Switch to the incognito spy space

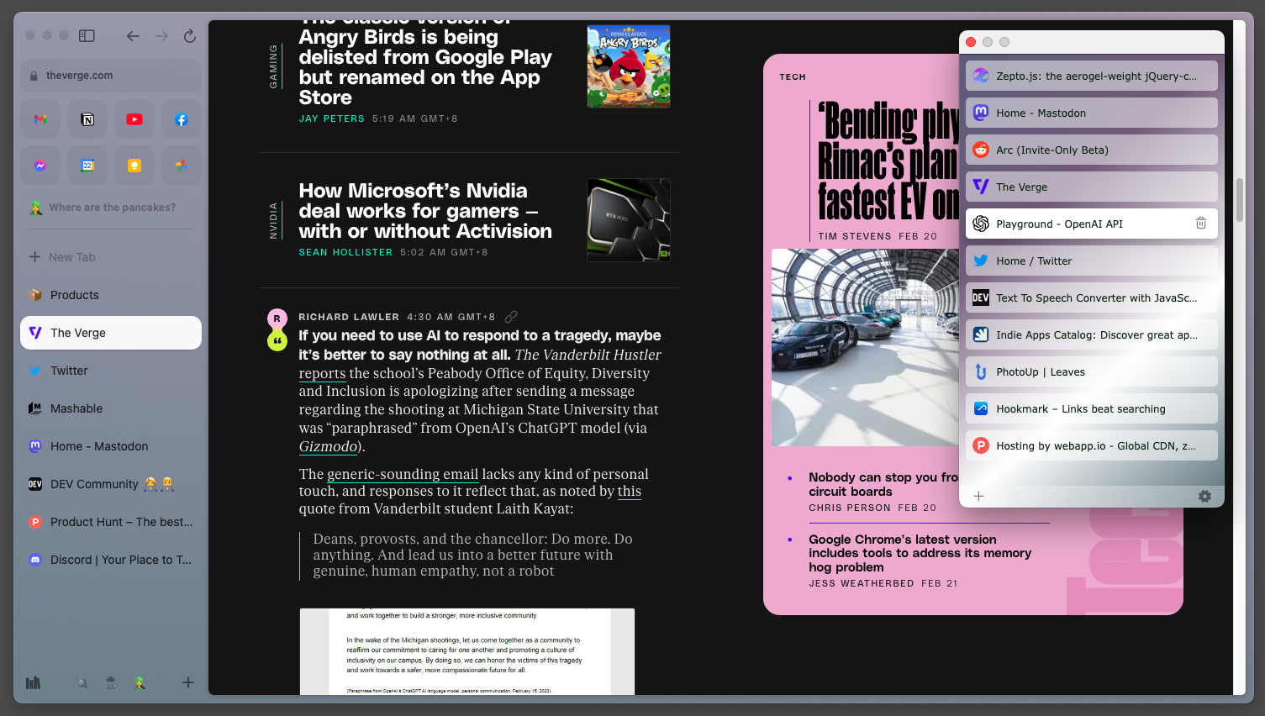click(110, 682)
